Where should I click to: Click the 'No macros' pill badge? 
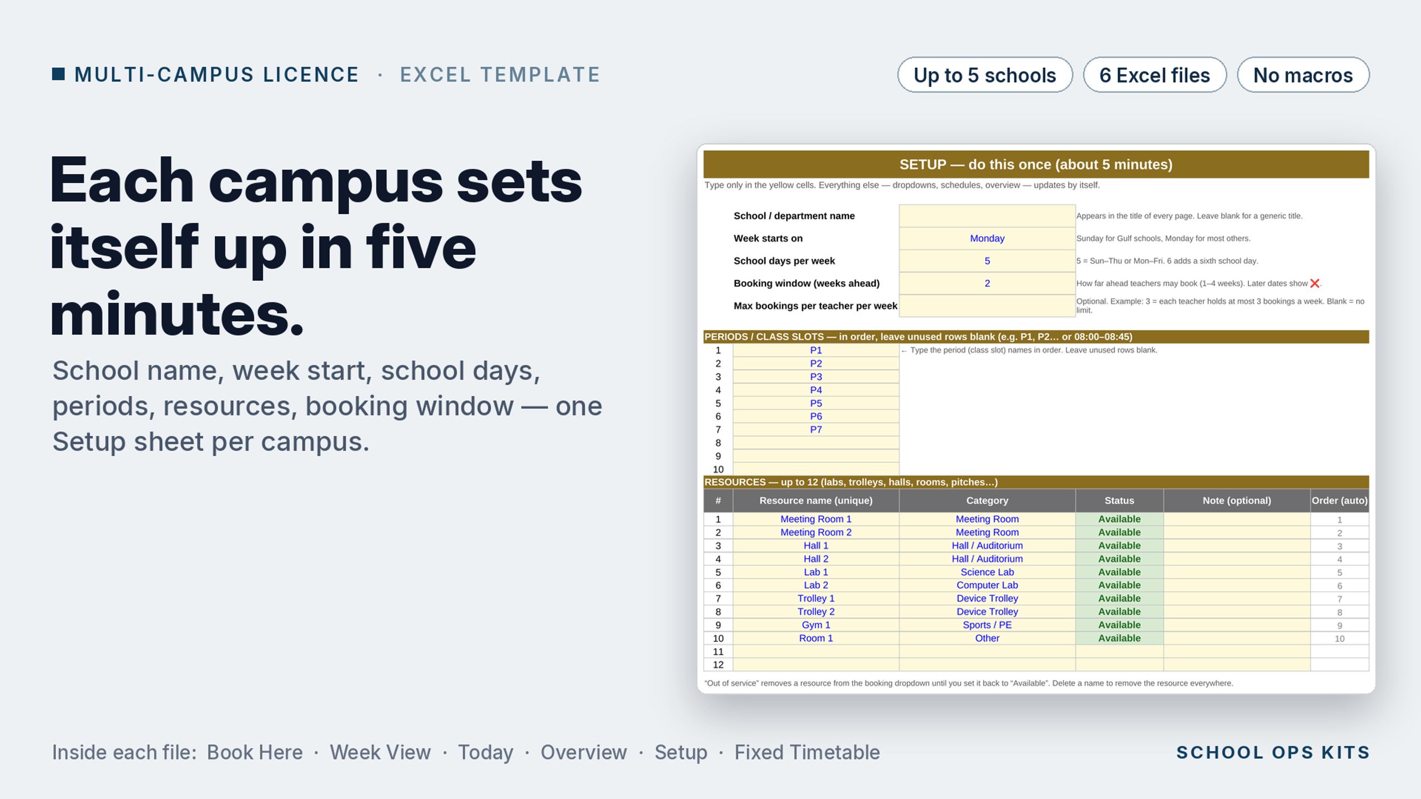tap(1303, 75)
